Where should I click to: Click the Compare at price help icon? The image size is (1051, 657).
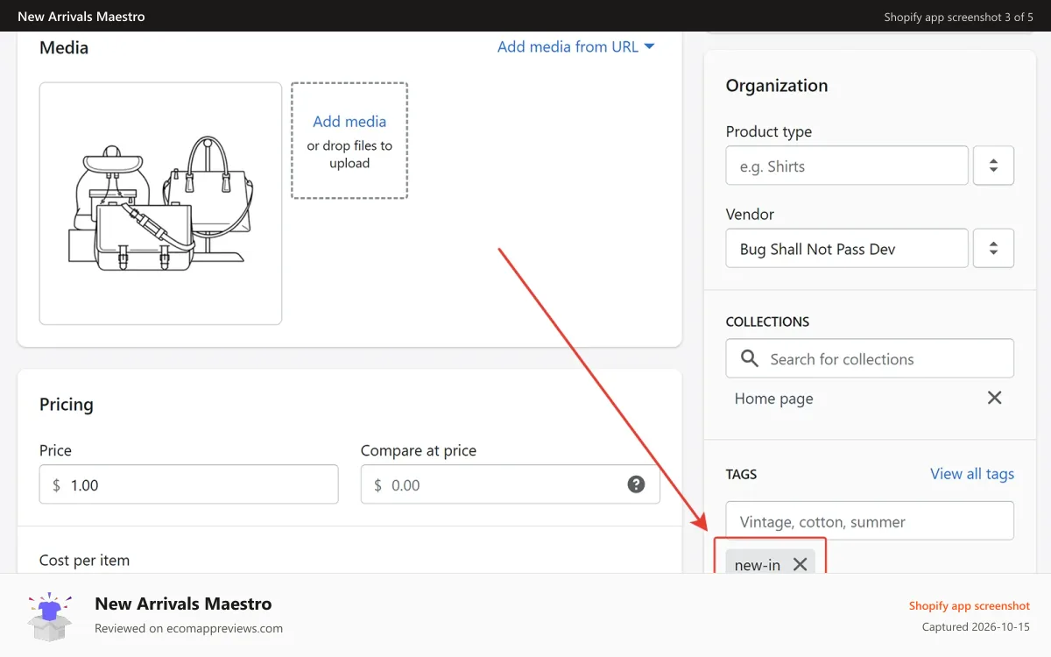click(637, 484)
